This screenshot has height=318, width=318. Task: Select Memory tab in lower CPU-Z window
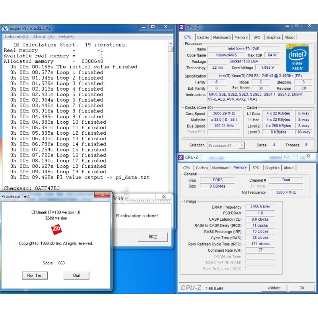240,167
